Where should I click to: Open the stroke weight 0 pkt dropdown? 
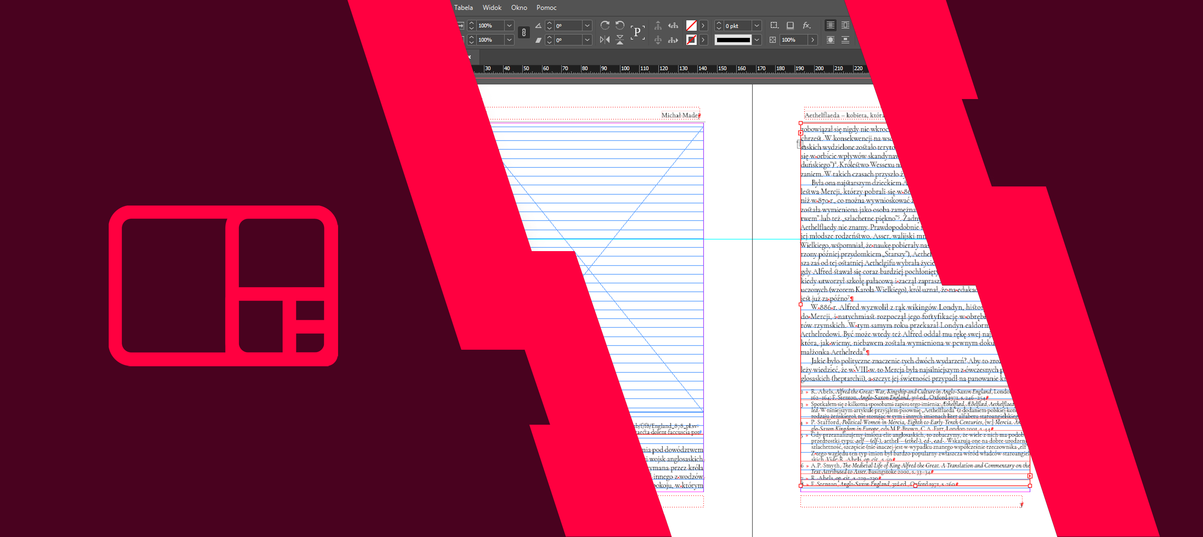pyautogui.click(x=757, y=26)
